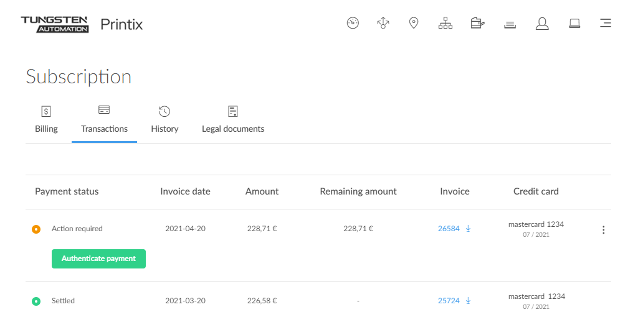Expand the three-dot menu for invoice 26584

603,230
